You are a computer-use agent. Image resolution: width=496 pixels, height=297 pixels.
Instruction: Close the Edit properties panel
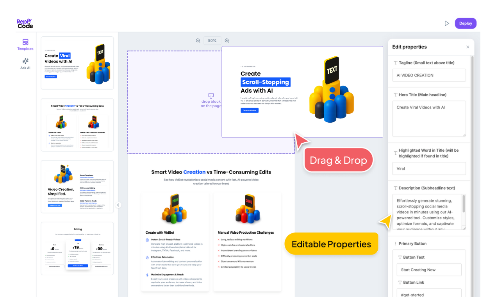tap(468, 47)
